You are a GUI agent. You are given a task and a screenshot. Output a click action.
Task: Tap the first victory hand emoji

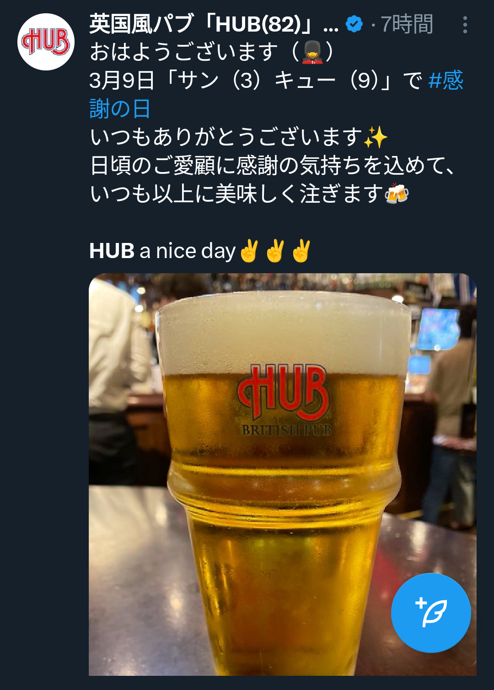(249, 251)
